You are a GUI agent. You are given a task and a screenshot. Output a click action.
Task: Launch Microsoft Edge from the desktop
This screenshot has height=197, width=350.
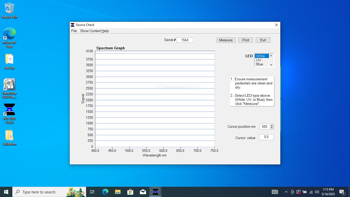[9, 34]
